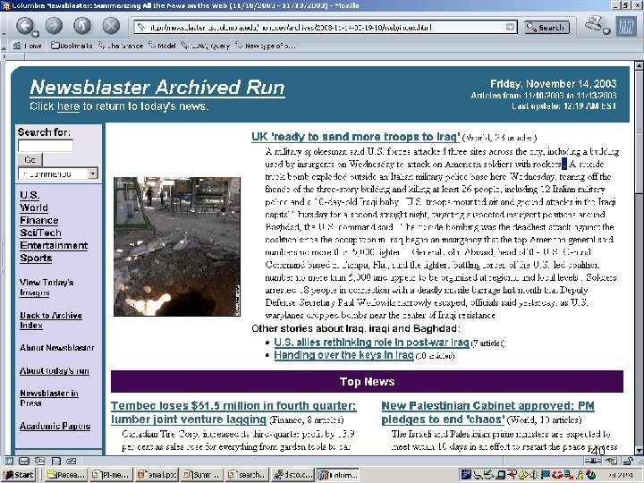Click the vertical scrollbar up arrow
Viewport: 644px width, 483px height.
[639, 65]
